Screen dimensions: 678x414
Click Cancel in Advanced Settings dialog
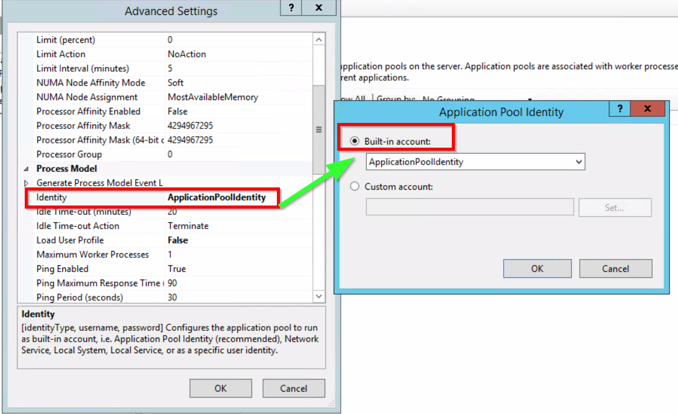point(294,388)
